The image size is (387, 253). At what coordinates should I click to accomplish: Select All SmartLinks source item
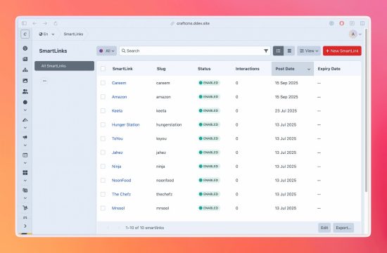pos(65,66)
